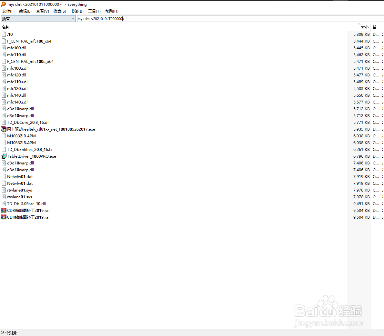
Task: Open the 搜索(S) menu
Action: tap(60, 11)
